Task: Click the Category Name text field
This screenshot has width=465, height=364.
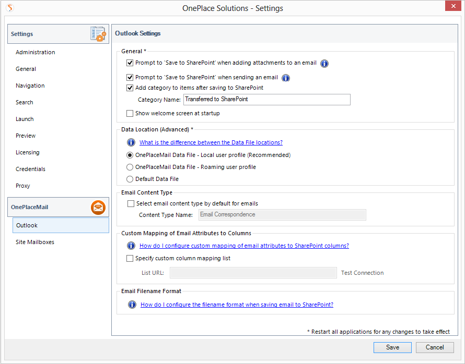Action: (x=266, y=100)
